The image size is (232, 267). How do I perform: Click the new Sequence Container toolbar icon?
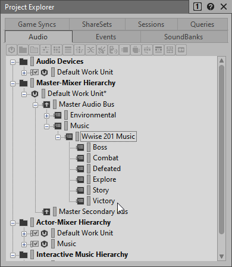click(68, 49)
